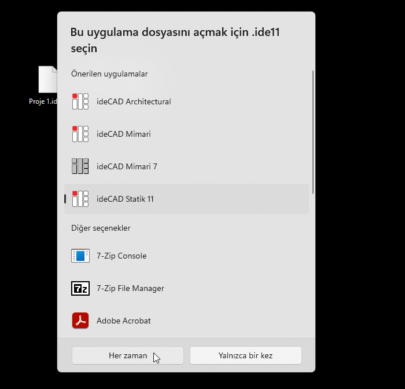Image resolution: width=405 pixels, height=389 pixels.
Task: Choose the Adobe Acrobat text option
Action: click(x=124, y=321)
